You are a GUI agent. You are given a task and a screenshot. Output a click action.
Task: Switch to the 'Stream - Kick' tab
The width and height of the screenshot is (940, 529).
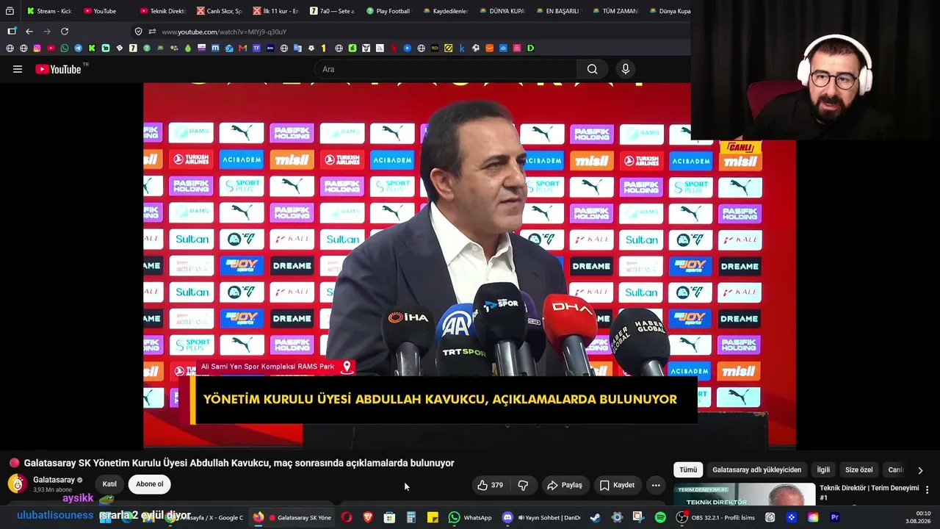click(50, 11)
